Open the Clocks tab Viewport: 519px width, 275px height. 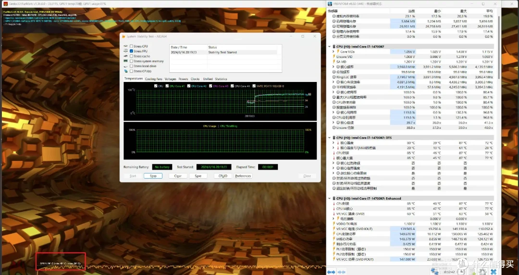pyautogui.click(x=195, y=79)
